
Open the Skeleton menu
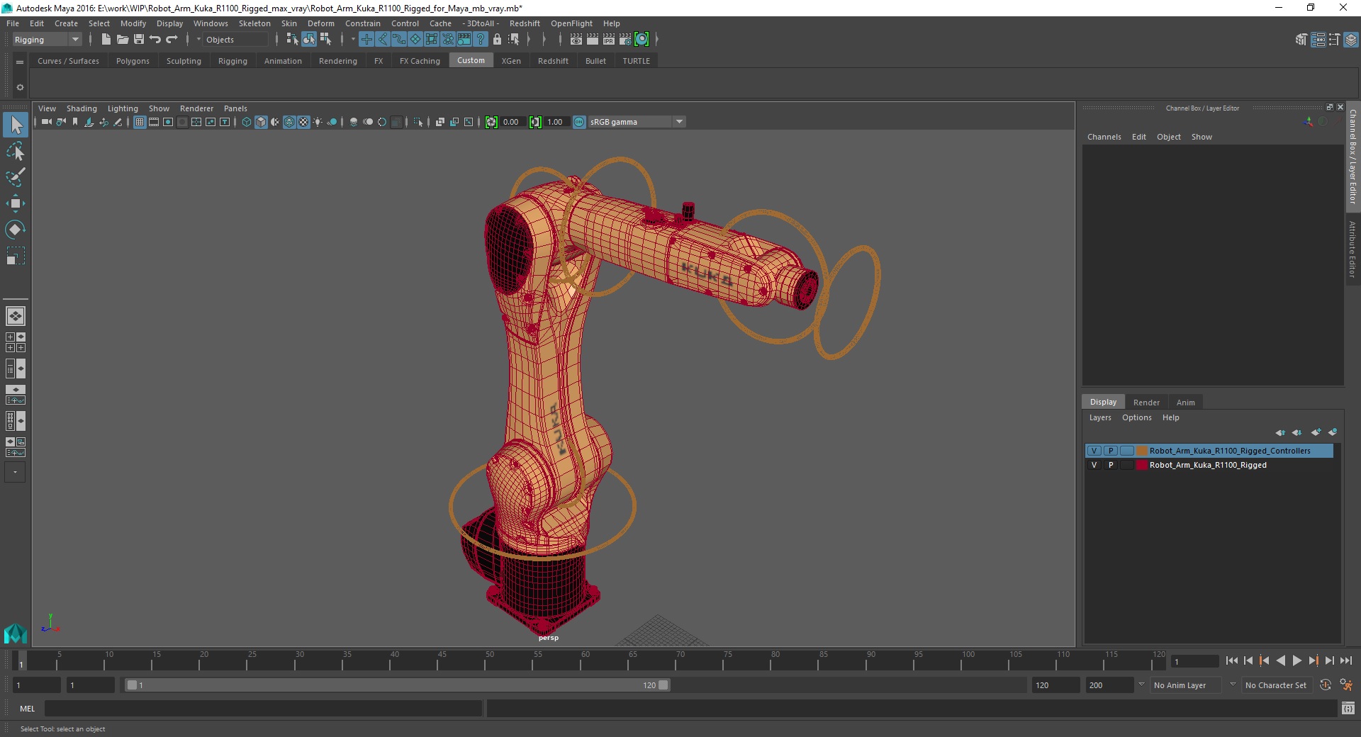(254, 23)
